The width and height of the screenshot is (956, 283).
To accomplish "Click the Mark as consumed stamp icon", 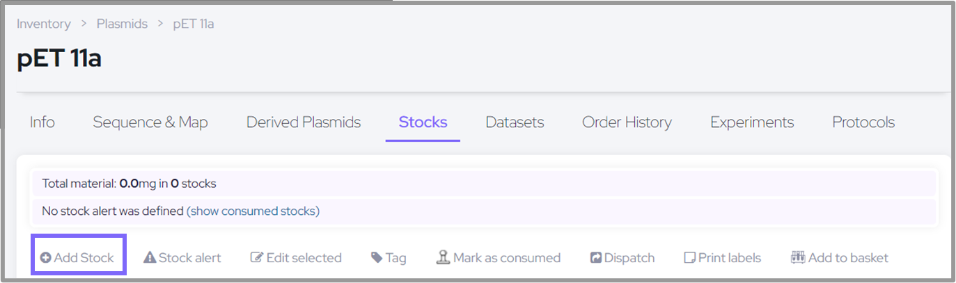I will point(444,258).
